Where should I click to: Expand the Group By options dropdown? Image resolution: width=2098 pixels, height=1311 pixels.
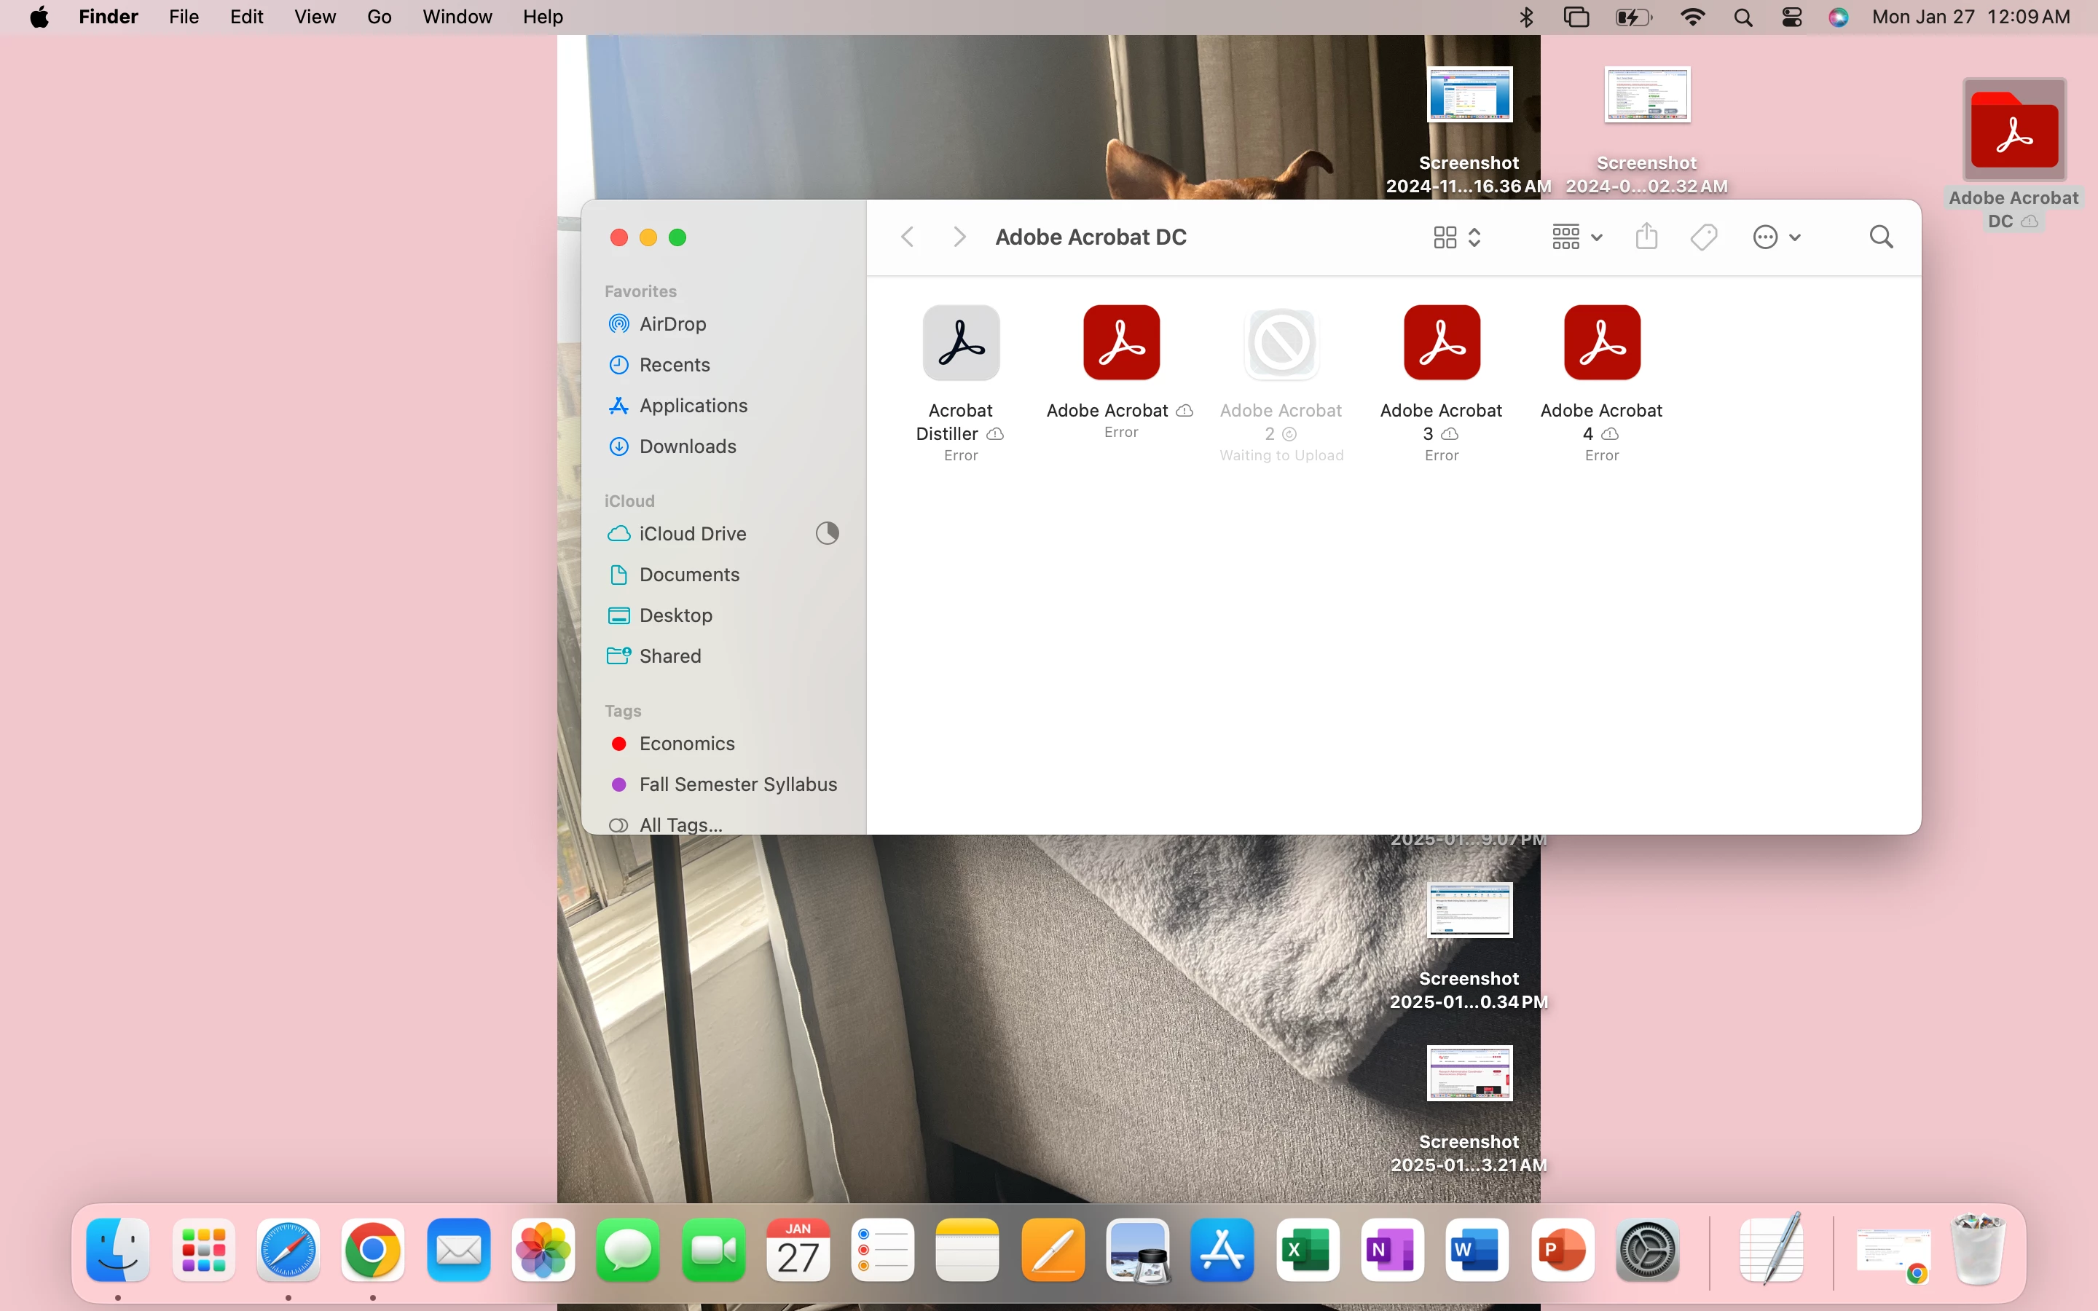[x=1576, y=237]
